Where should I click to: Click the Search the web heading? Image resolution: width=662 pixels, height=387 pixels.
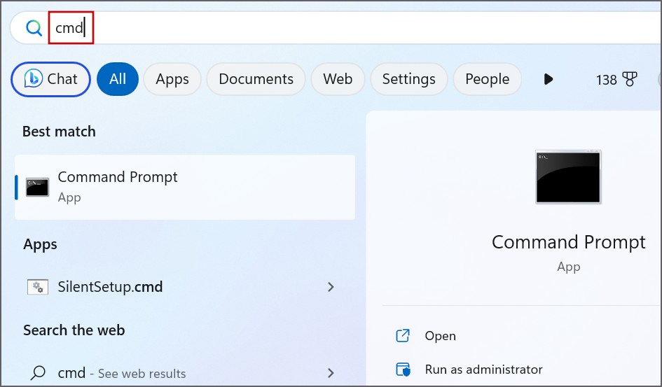click(74, 330)
